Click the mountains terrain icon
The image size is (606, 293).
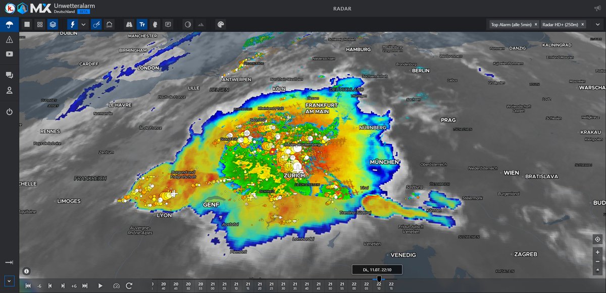(201, 24)
